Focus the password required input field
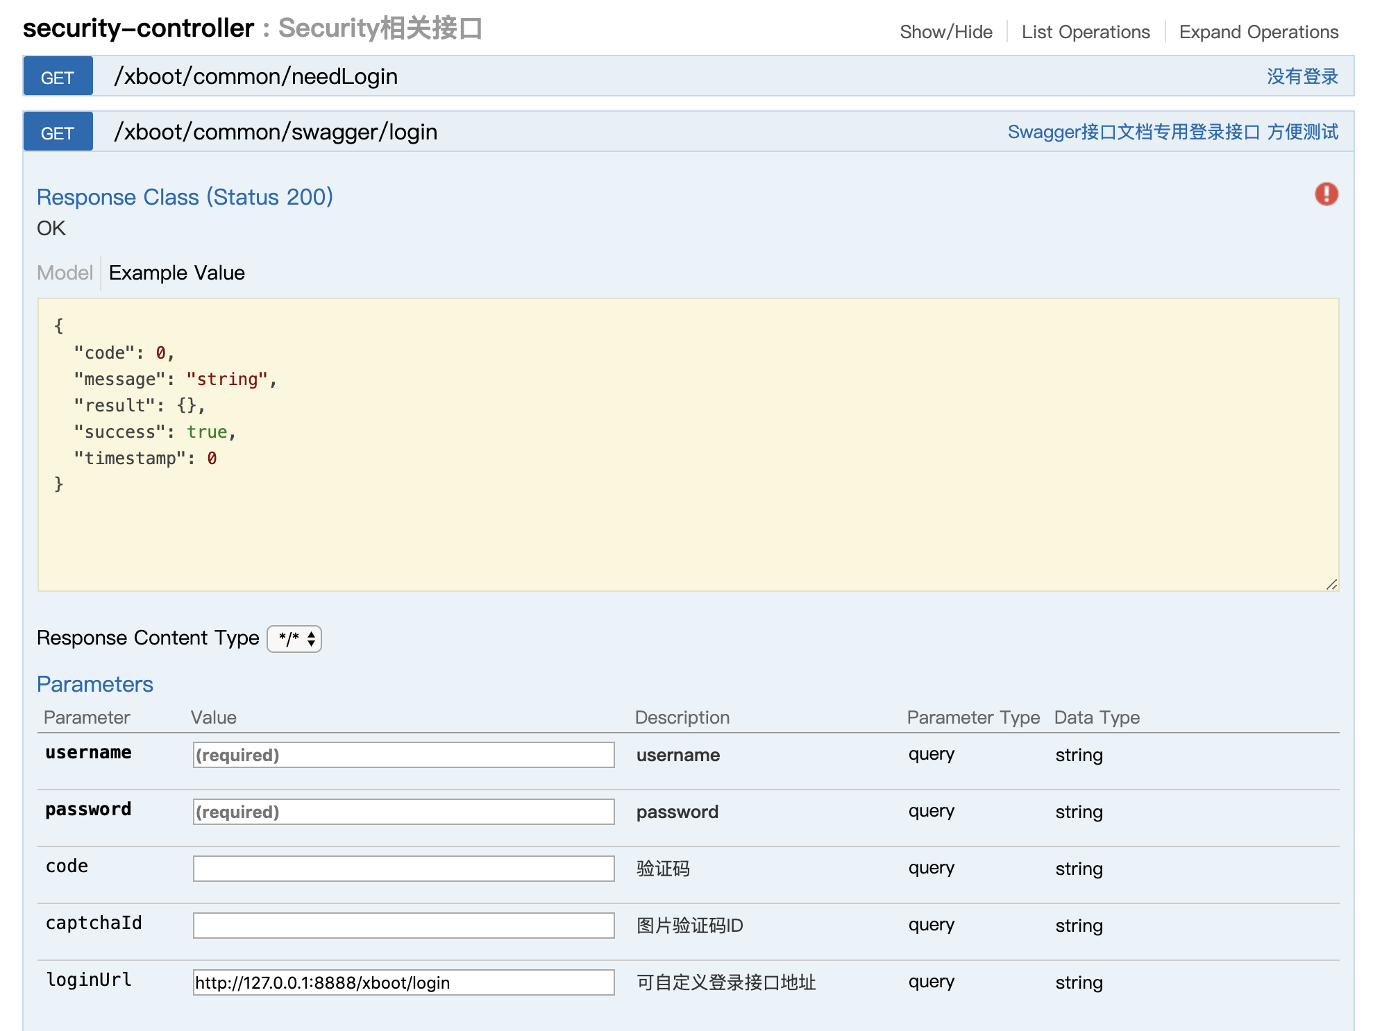Screen dimensions: 1373x1031 point(403,812)
